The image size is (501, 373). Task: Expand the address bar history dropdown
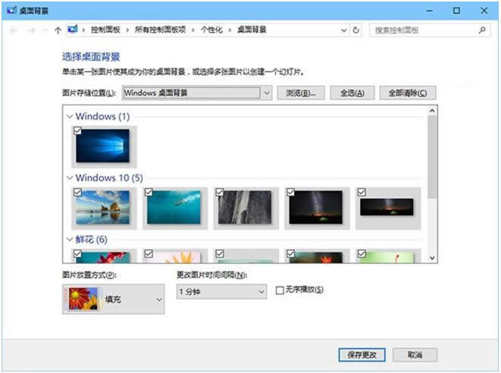344,30
